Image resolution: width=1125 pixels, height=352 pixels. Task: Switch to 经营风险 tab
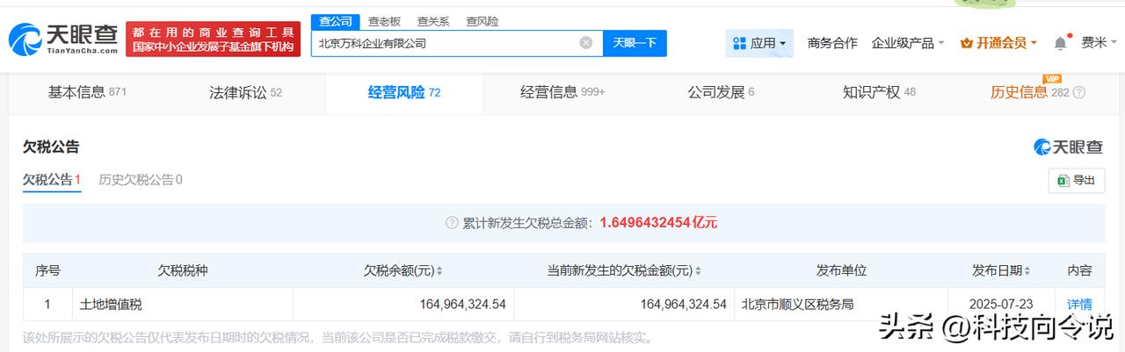pyautogui.click(x=403, y=92)
